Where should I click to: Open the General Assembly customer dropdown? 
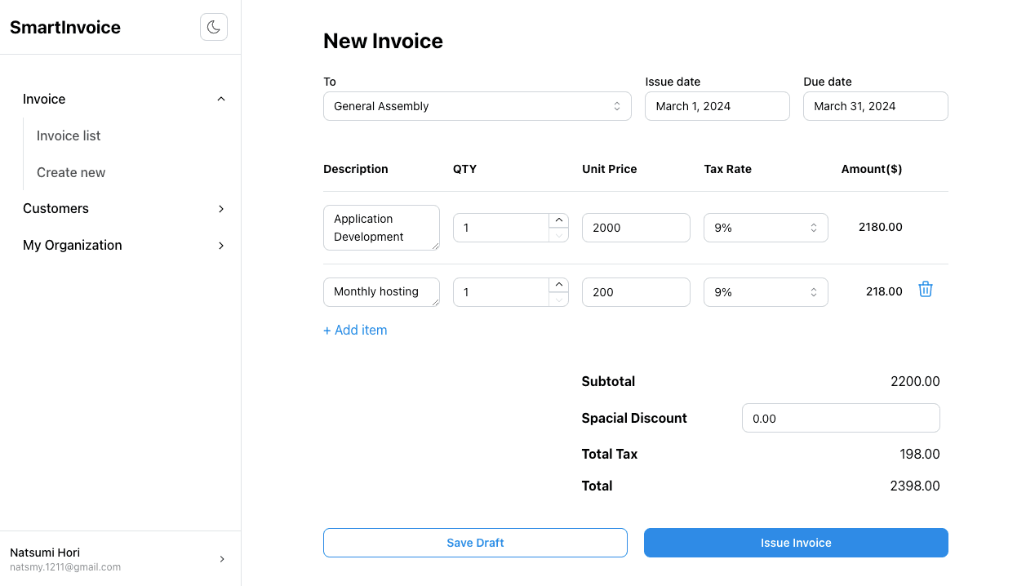click(x=477, y=106)
